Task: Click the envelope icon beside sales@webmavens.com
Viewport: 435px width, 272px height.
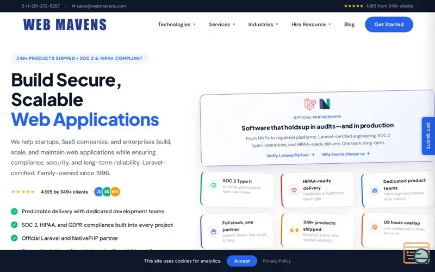Action: (x=73, y=6)
